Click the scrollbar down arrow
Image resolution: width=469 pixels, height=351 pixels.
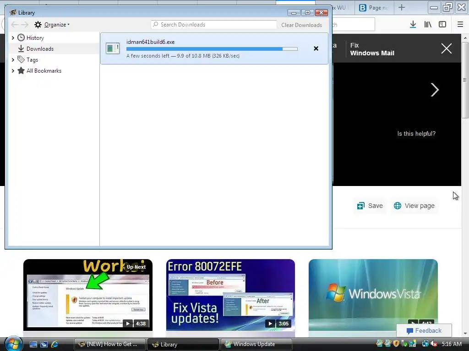[465, 333]
